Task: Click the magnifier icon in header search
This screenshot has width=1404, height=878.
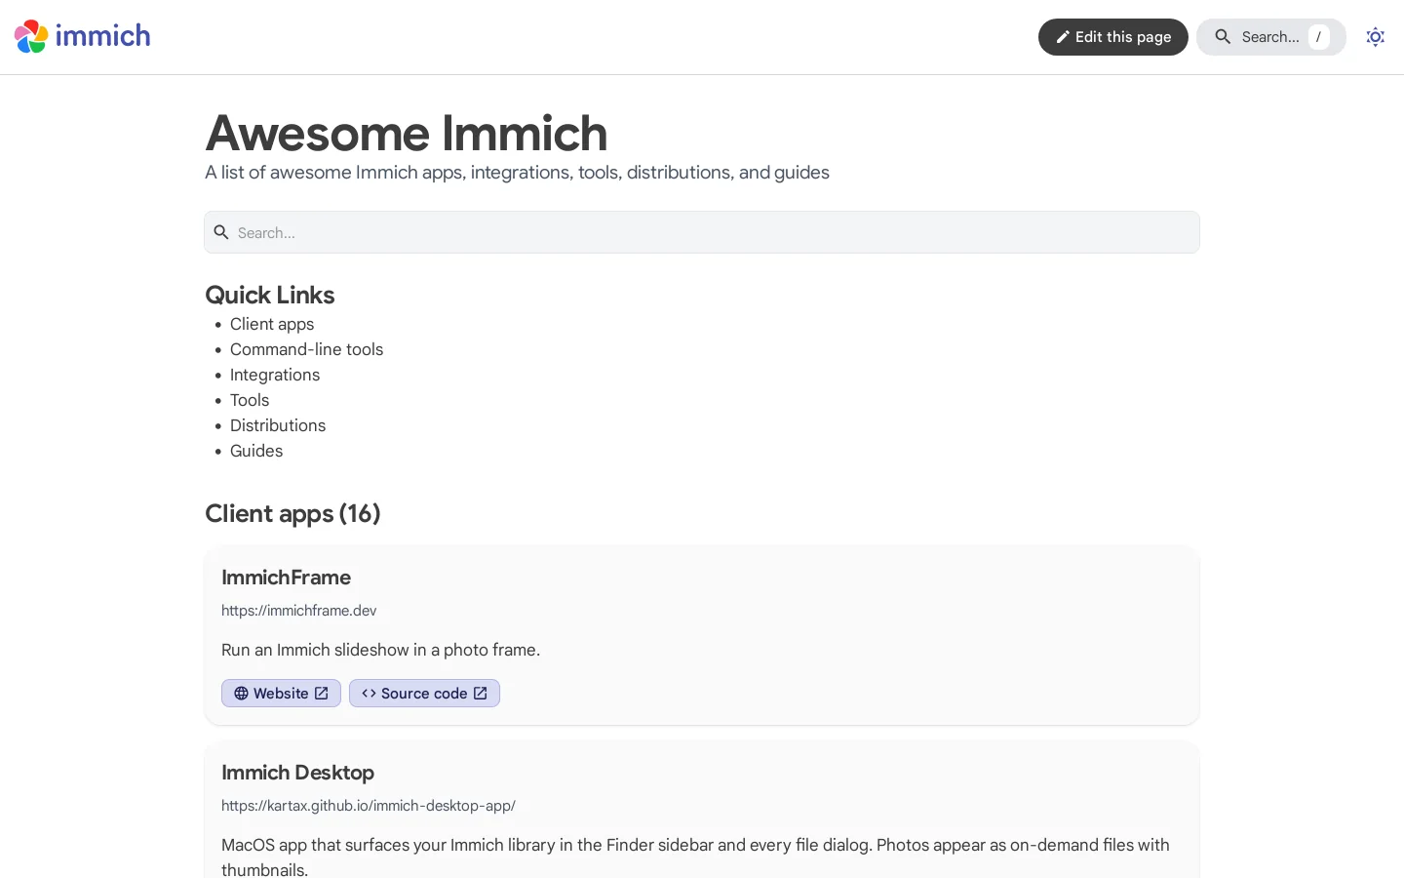Action: click(1223, 37)
